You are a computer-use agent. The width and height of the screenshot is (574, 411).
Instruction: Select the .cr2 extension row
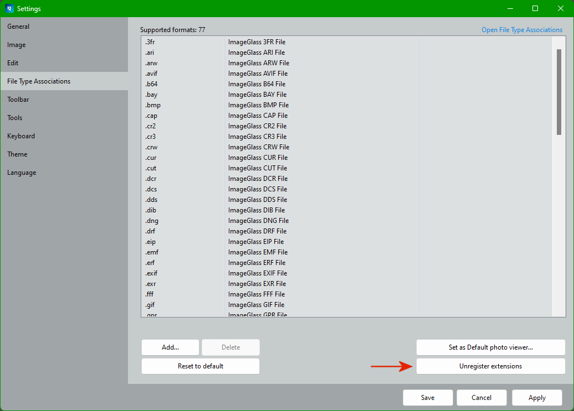[346, 126]
